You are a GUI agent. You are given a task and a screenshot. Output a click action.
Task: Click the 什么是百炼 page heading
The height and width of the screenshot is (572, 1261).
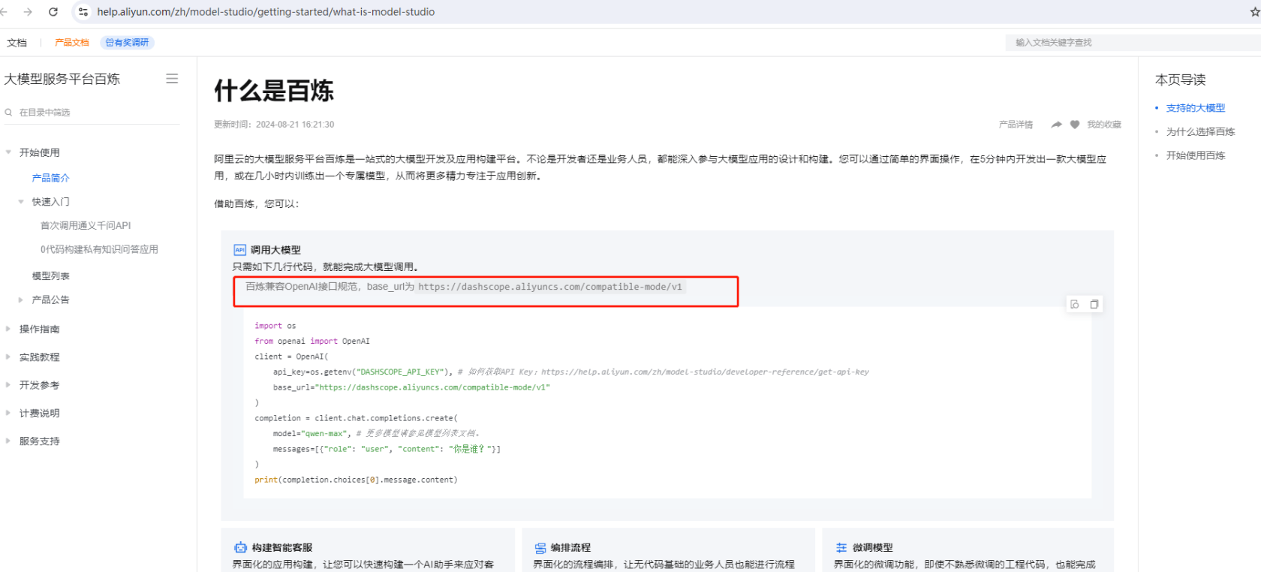click(x=274, y=91)
